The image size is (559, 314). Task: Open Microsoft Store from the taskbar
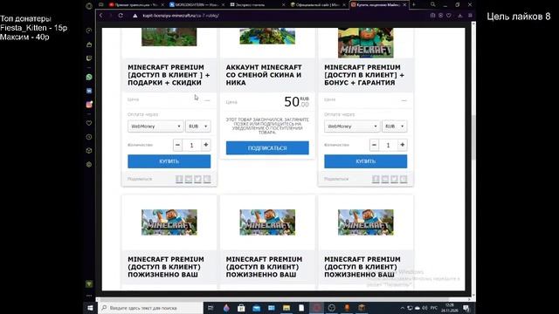pyautogui.click(x=241, y=308)
